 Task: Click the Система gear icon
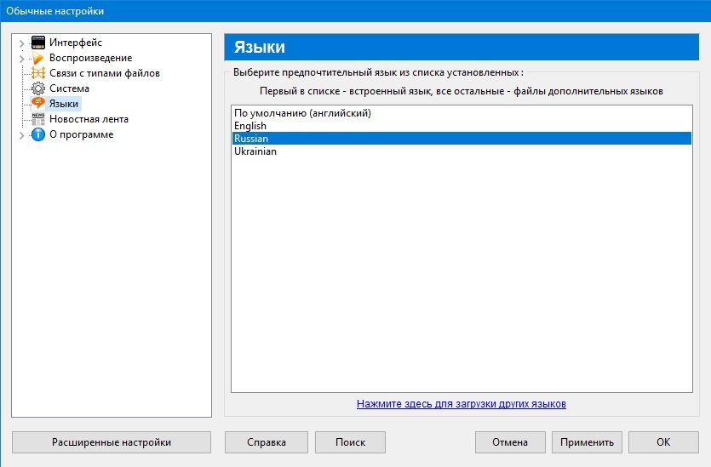coord(38,88)
